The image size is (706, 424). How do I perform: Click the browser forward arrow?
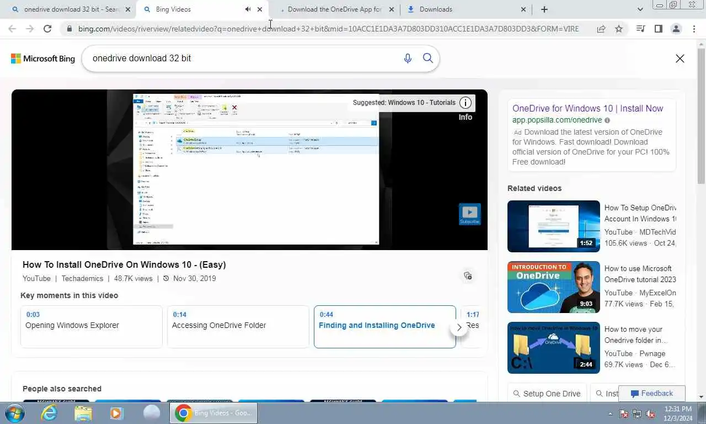(30, 29)
